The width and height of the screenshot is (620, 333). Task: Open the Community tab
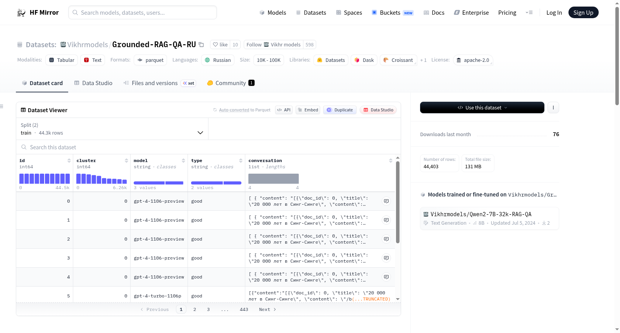(x=231, y=83)
